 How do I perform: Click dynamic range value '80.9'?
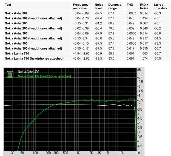[111, 23]
